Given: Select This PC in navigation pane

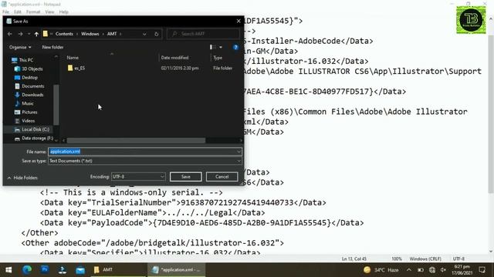Looking at the screenshot, I should (x=25, y=60).
